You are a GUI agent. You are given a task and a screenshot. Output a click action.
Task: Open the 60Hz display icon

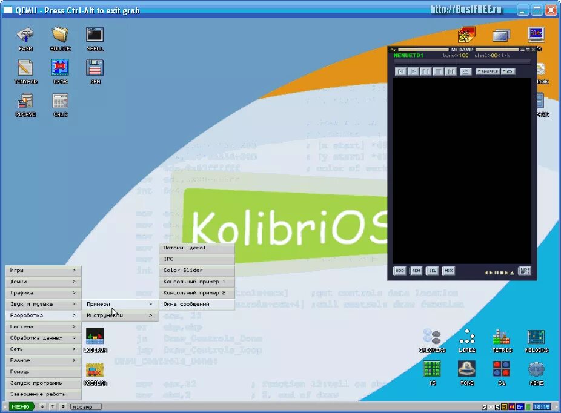pyautogui.click(x=536, y=35)
